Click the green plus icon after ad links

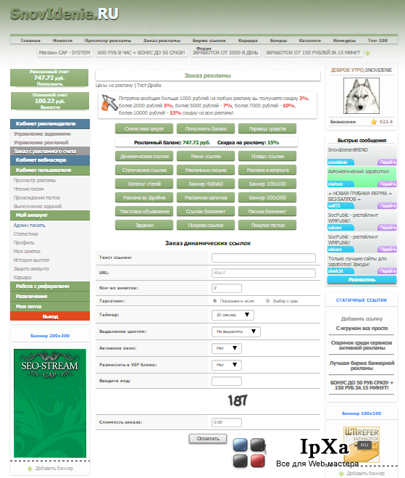click(367, 53)
